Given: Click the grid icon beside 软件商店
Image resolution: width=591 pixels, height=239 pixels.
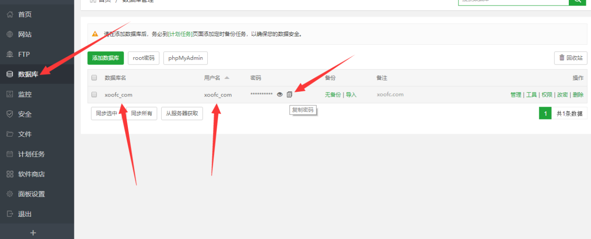Looking at the screenshot, I should click(x=10, y=174).
